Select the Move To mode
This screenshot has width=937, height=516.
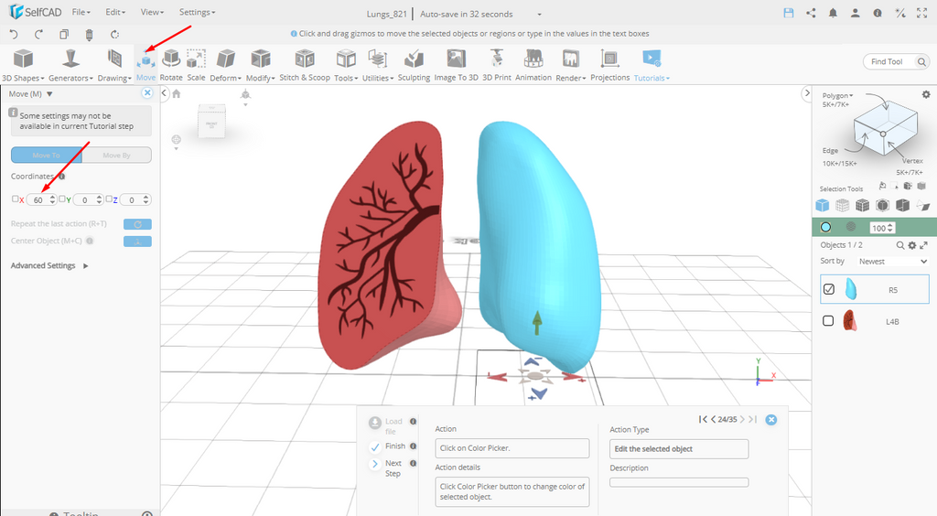[46, 156]
